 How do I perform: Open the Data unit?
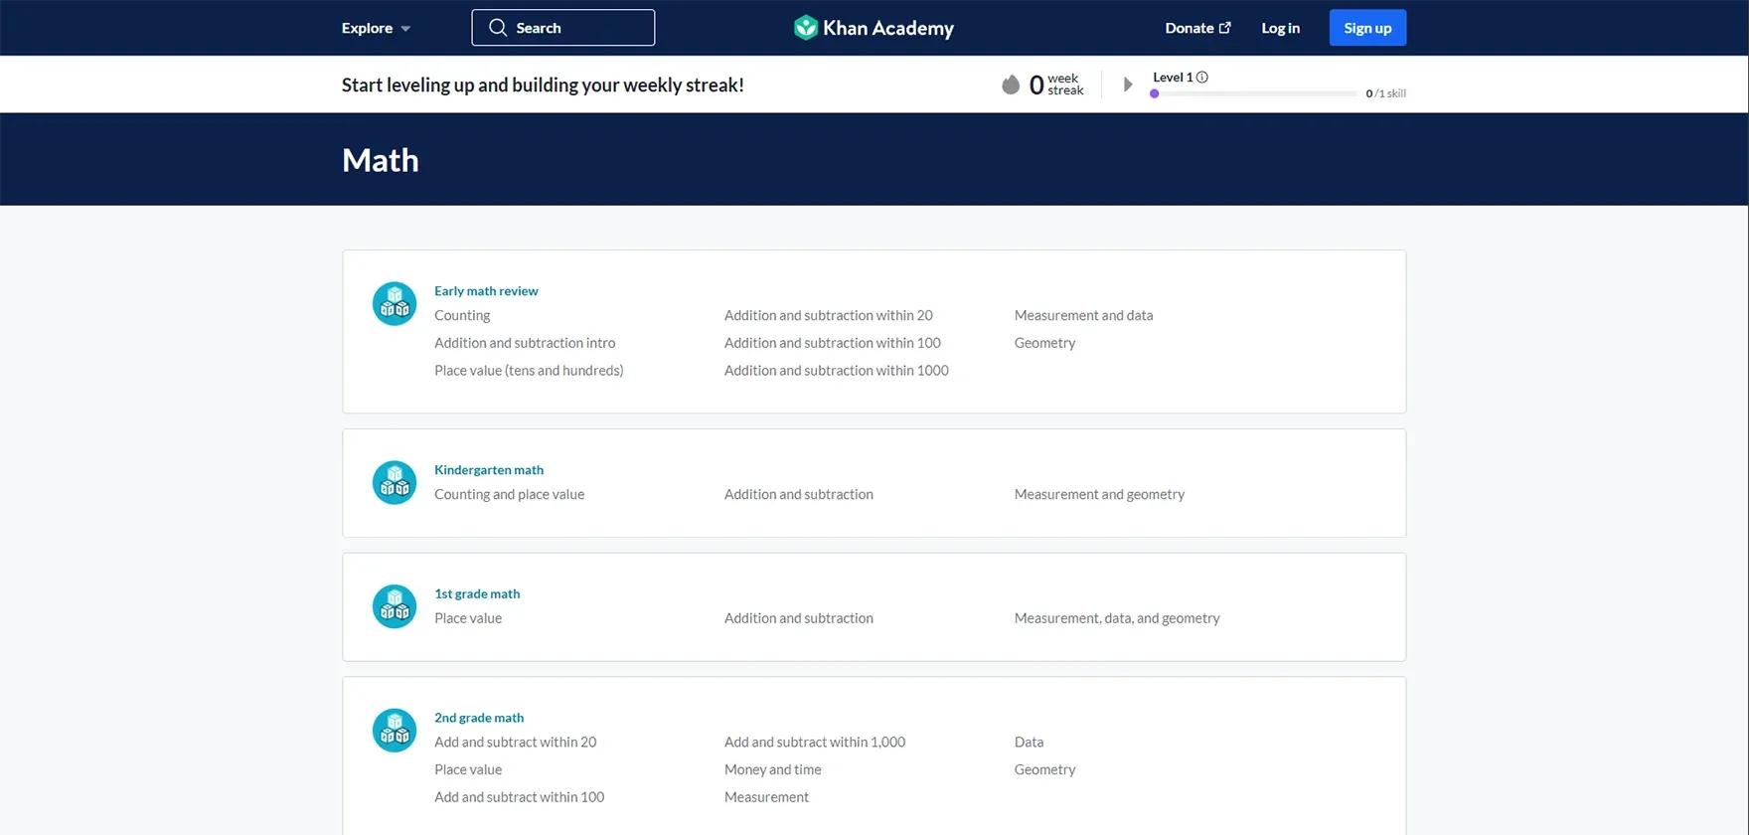tap(1030, 743)
